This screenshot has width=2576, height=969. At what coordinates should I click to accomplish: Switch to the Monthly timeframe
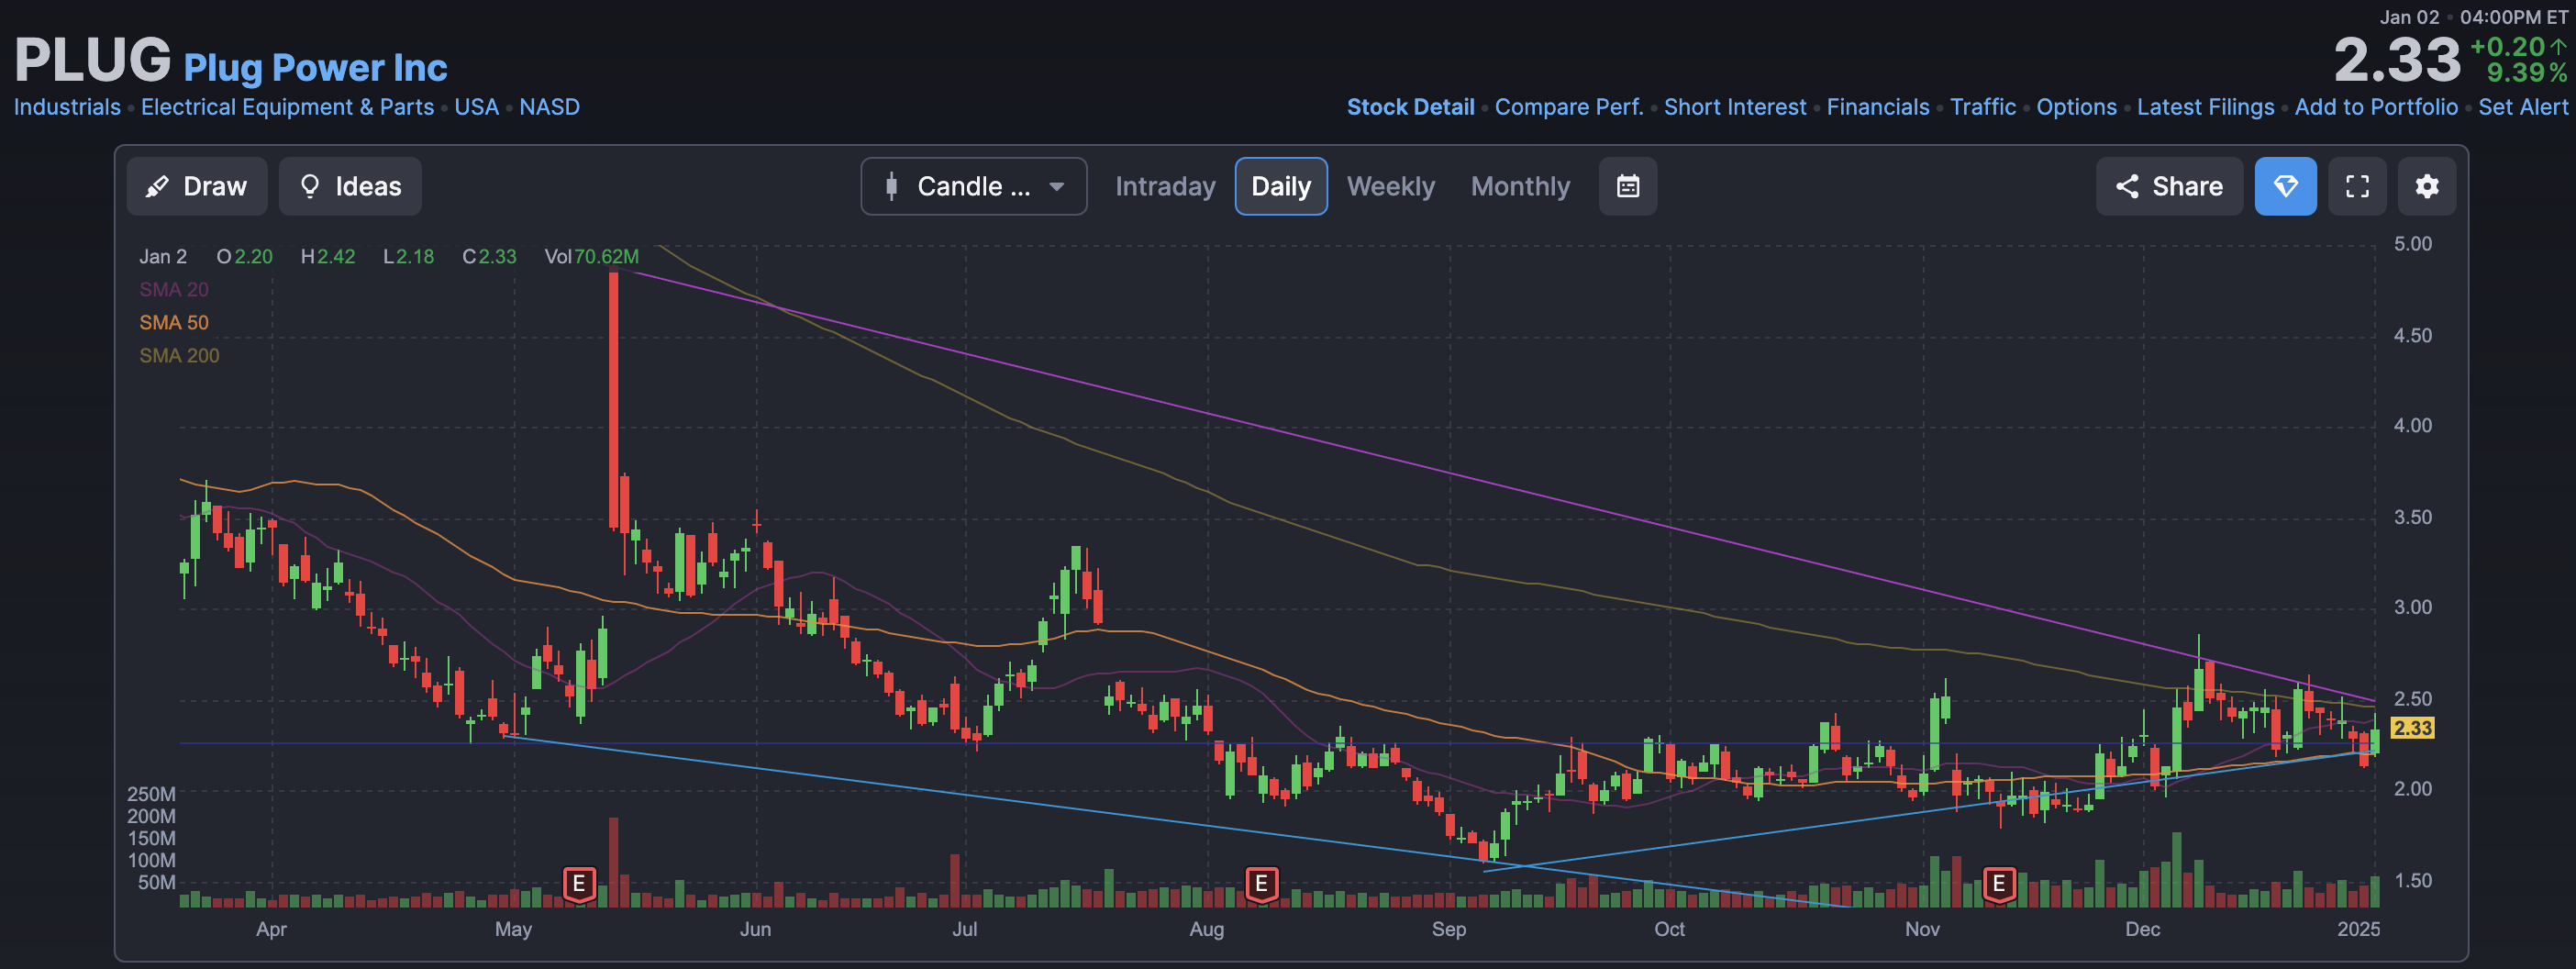coord(1520,186)
